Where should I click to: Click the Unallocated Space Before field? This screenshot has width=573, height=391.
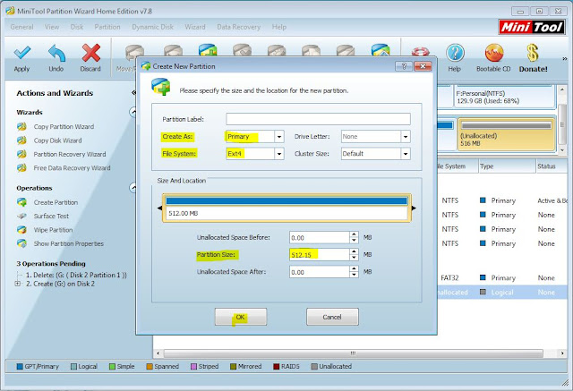pos(320,238)
